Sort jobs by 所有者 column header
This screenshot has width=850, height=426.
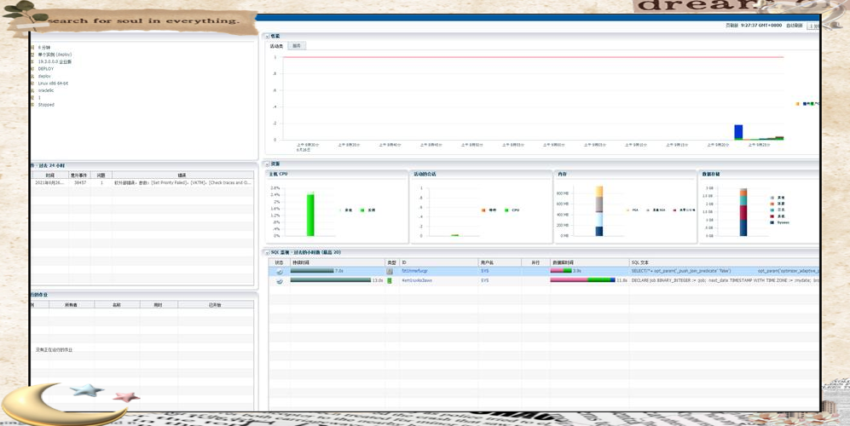[72, 305]
